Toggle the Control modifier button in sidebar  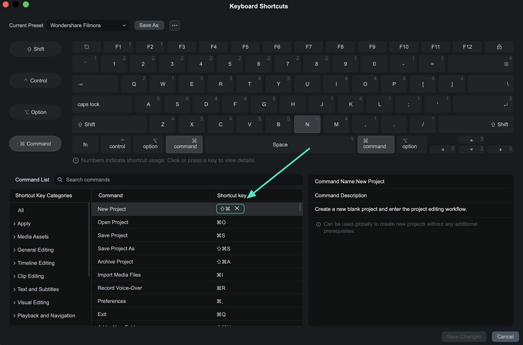coord(35,81)
